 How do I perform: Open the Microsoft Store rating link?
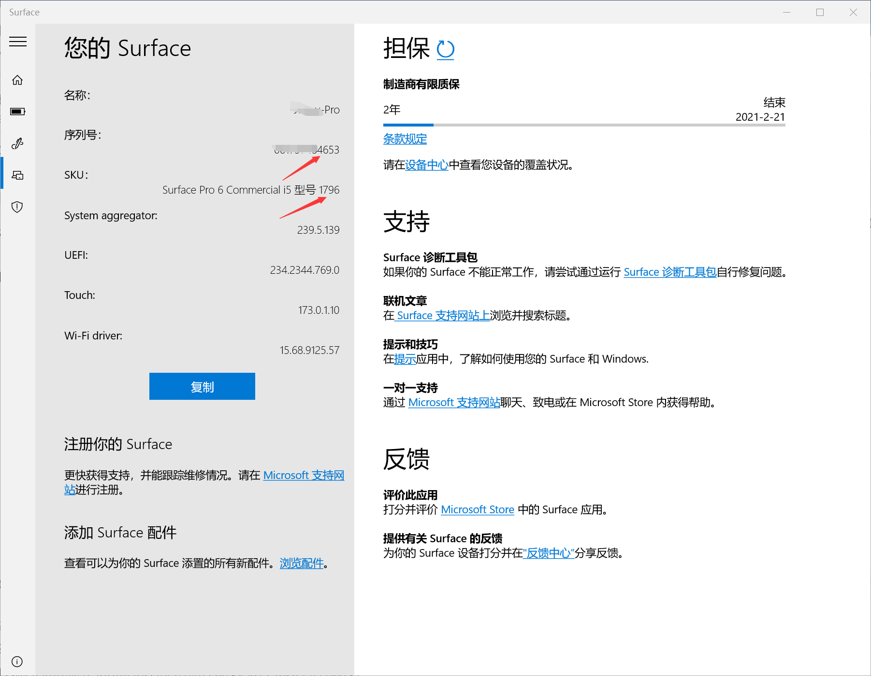(x=477, y=510)
